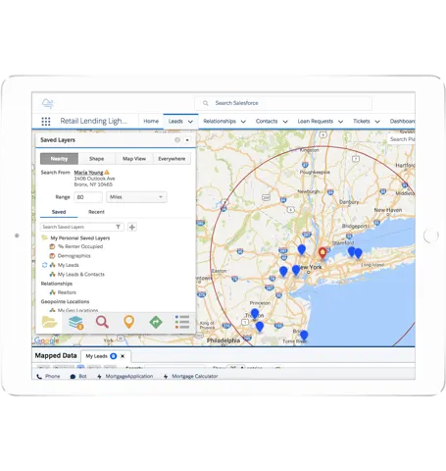Image resolution: width=446 pixels, height=471 pixels.
Task: Open the green routing directions icon
Action: coord(156,322)
